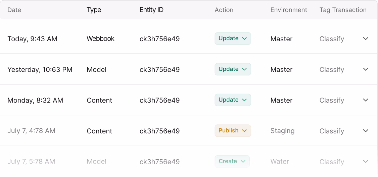The height and width of the screenshot is (177, 378).
Task: Expand the July 7, 5:78 AM row chevron
Action: pyautogui.click(x=366, y=162)
